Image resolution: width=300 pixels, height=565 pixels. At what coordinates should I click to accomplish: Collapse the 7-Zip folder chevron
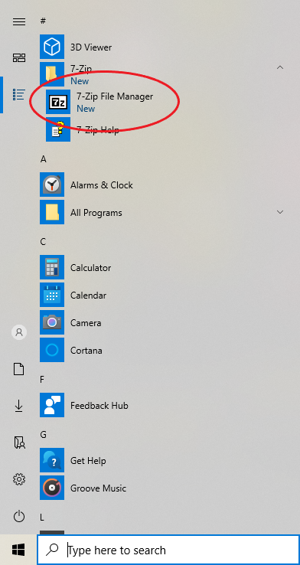click(280, 67)
